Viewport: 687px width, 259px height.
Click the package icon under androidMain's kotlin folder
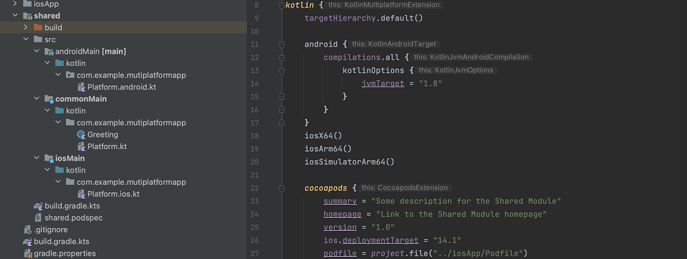click(x=70, y=76)
